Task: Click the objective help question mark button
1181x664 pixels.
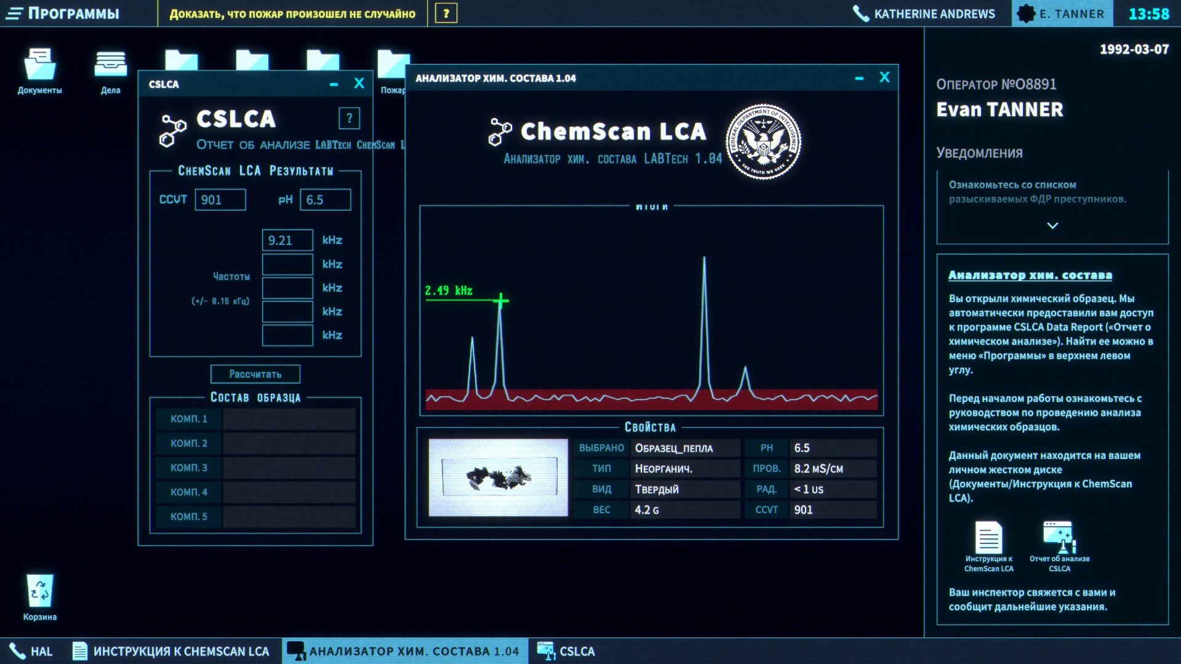Action: tap(446, 14)
